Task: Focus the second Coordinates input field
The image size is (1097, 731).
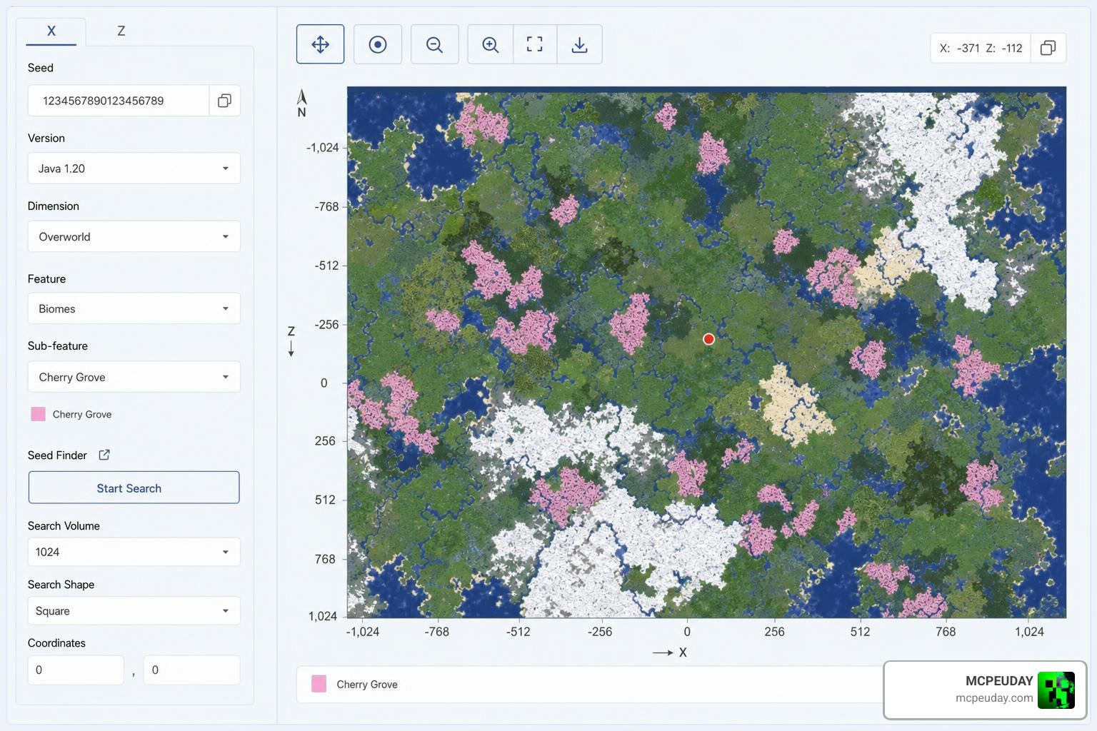Action: coord(191,670)
